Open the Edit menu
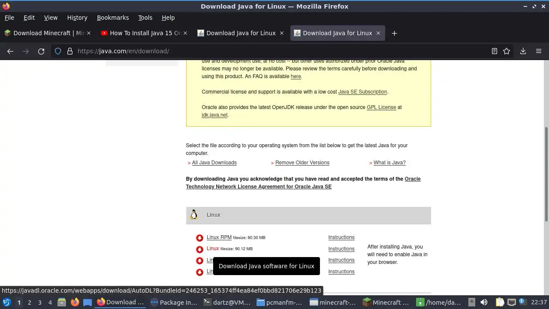This screenshot has height=309, width=549. 29,18
